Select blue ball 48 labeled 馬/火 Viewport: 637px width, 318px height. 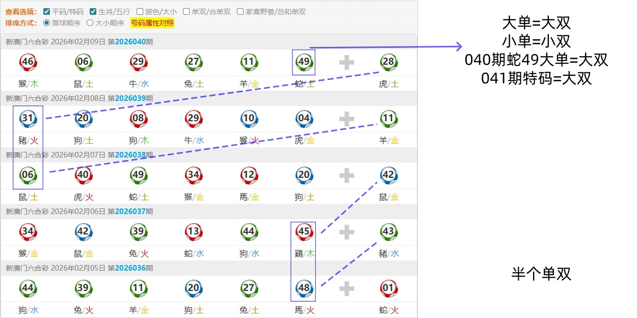[x=304, y=288]
